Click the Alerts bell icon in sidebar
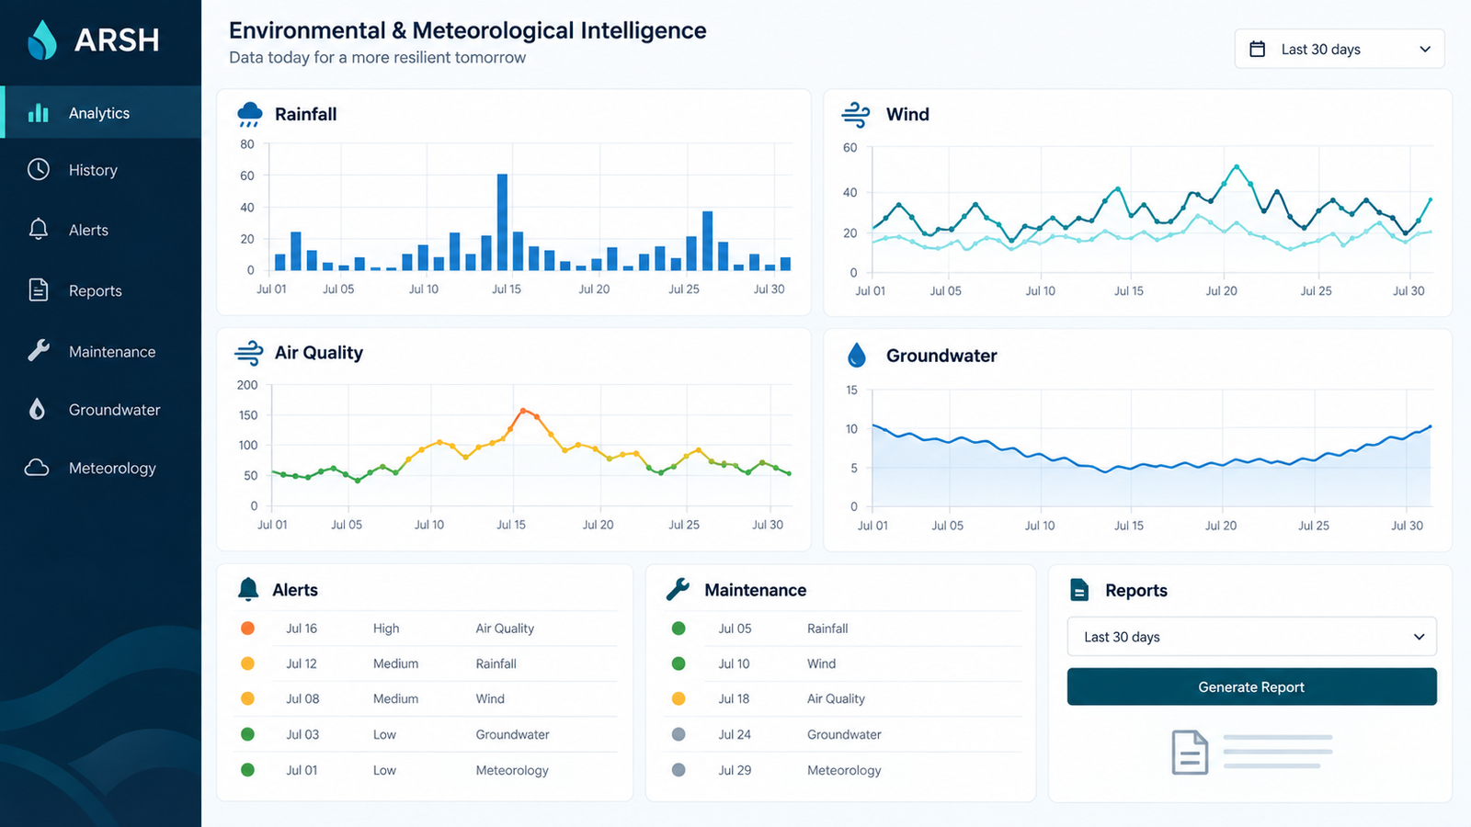Image resolution: width=1471 pixels, height=827 pixels. coord(38,229)
